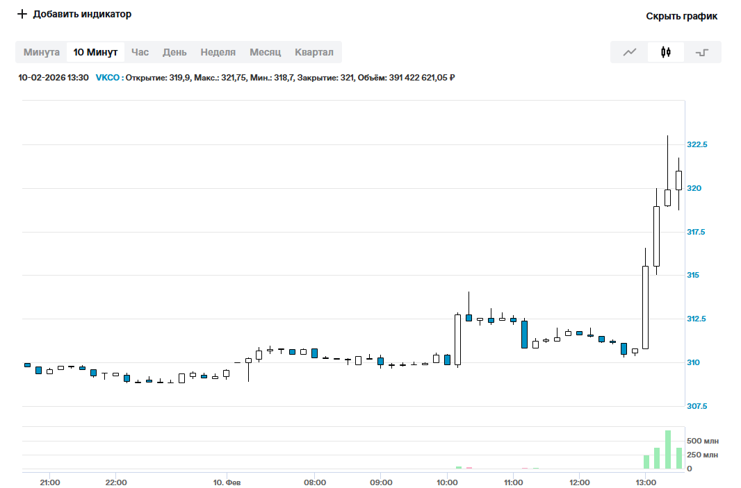Pick the Квартал timeframe
The height and width of the screenshot is (488, 741).
pyautogui.click(x=313, y=52)
